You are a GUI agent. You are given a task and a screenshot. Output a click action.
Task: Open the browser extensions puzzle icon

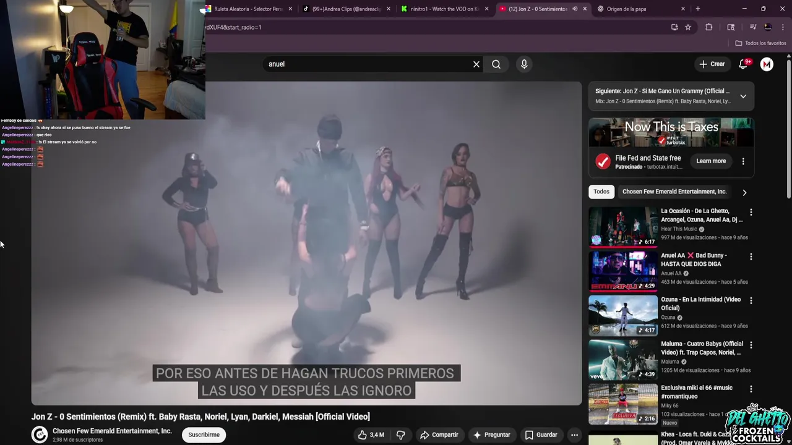[709, 27]
